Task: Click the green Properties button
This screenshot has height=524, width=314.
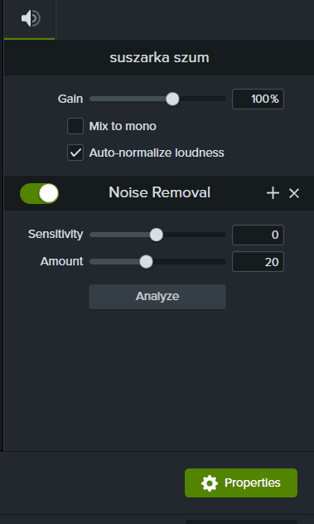Action: click(241, 483)
